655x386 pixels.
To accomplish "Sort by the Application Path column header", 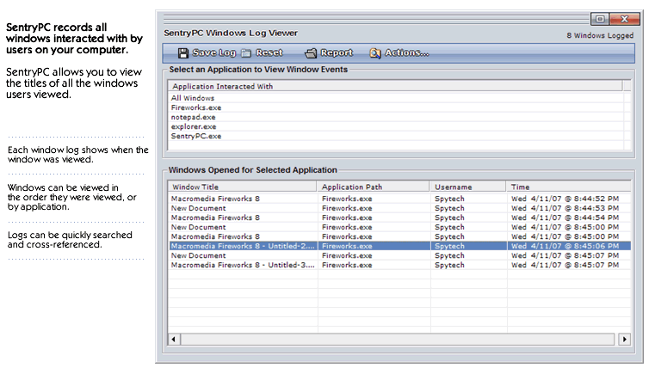I will click(x=374, y=187).
